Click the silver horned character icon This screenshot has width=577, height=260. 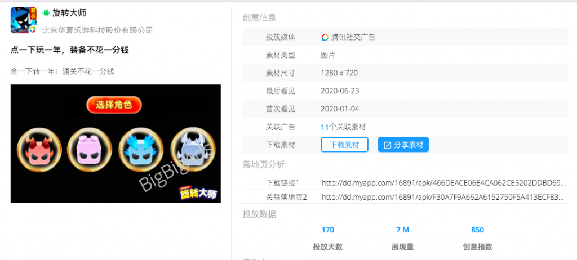pos(193,150)
